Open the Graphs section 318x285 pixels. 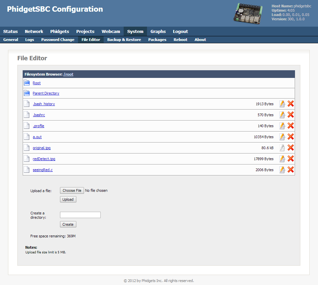tap(158, 31)
